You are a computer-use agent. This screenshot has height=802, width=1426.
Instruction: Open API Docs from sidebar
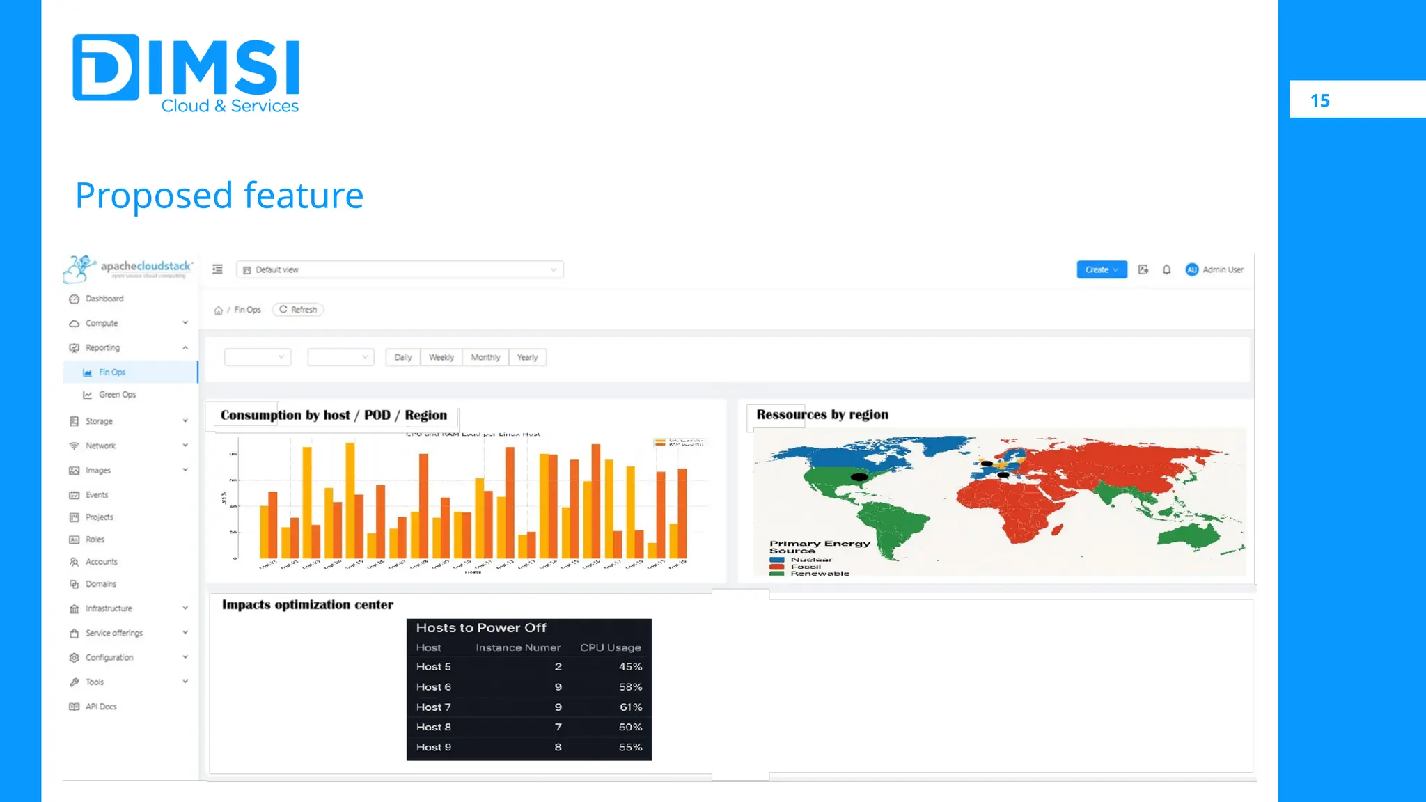(x=101, y=707)
